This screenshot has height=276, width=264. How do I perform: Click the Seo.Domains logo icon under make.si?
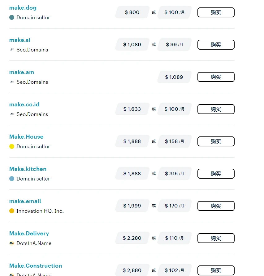pyautogui.click(x=12, y=50)
